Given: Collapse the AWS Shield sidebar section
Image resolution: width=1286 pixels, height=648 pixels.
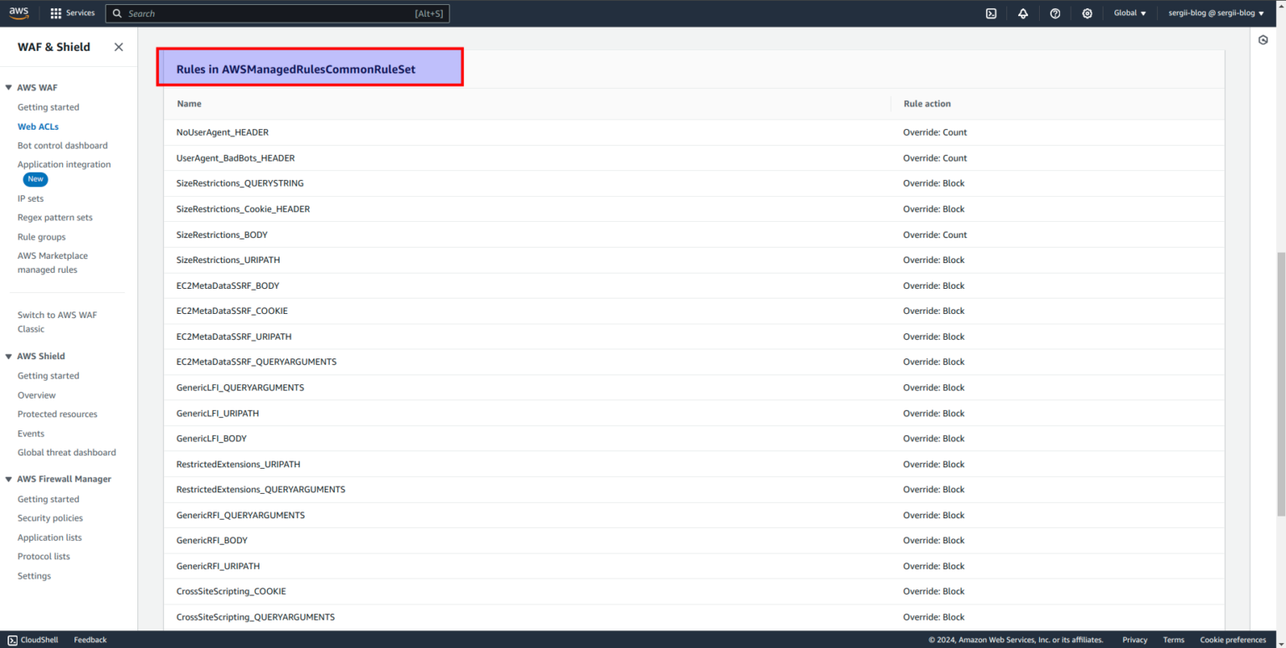Looking at the screenshot, I should click(9, 355).
